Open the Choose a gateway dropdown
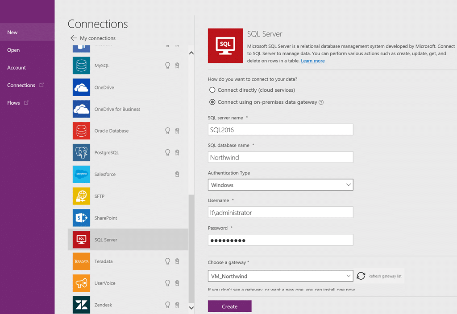The width and height of the screenshot is (457, 314). pos(280,276)
